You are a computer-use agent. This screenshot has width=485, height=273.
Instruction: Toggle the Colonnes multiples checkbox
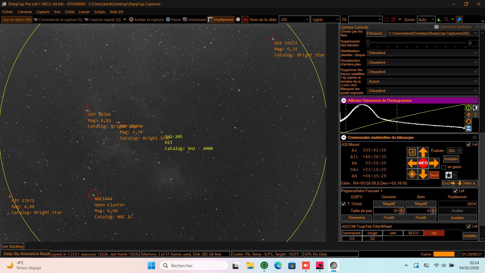click(x=436, y=27)
